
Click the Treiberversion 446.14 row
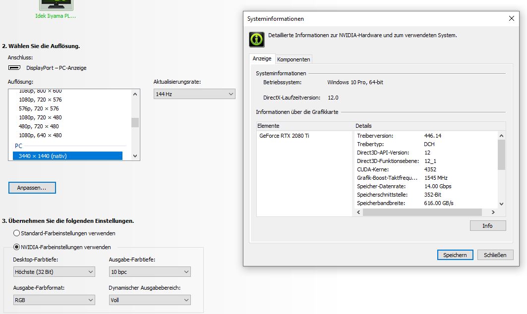pos(426,136)
